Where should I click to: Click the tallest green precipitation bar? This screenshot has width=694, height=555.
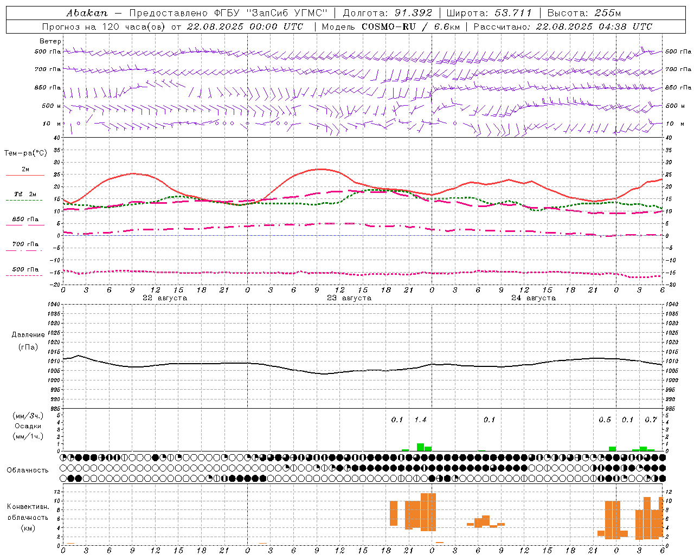420,447
